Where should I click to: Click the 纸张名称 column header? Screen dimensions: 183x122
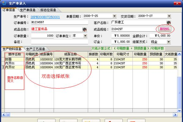pos(71,54)
